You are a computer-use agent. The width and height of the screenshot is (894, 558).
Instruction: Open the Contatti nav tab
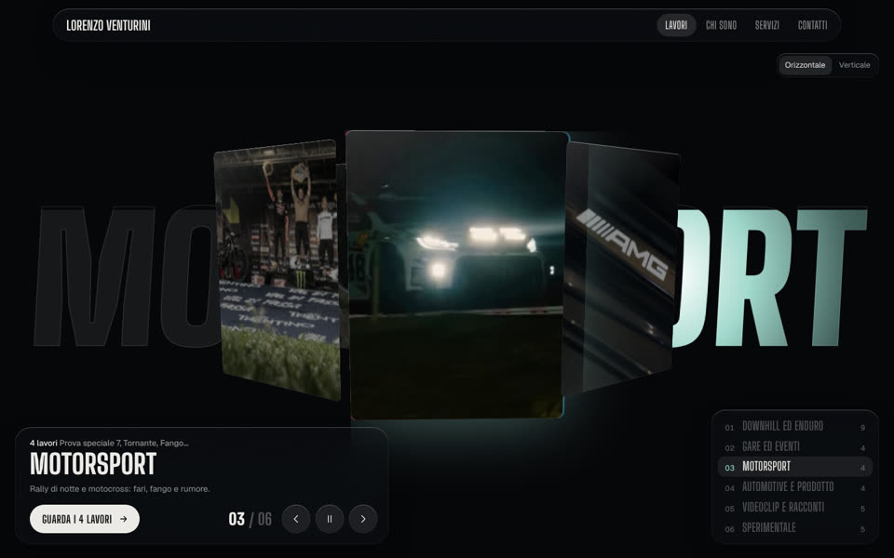tap(812, 25)
